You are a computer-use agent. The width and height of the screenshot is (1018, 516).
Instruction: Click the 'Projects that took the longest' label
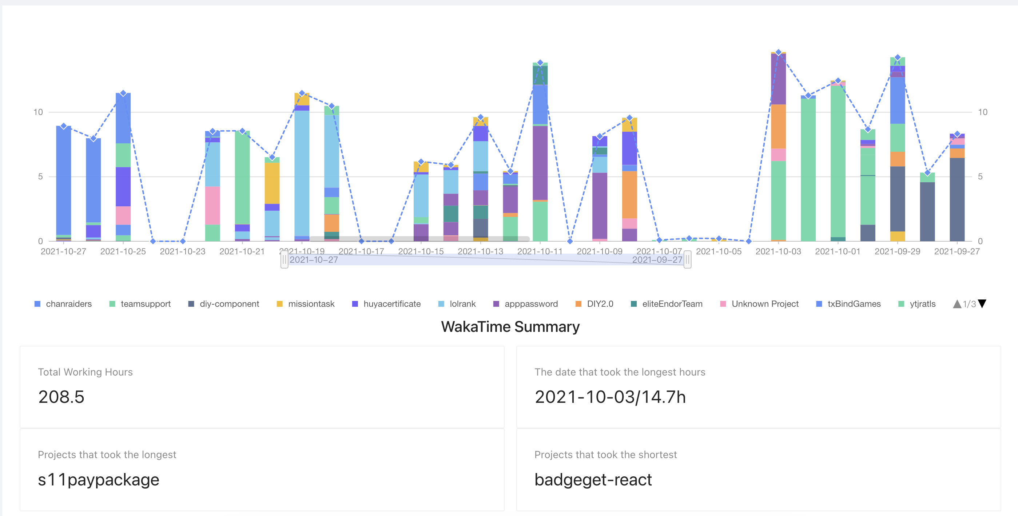(x=107, y=455)
